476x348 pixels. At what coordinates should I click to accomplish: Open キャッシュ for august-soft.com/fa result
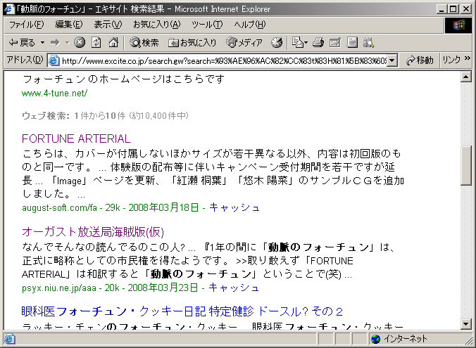coord(234,207)
